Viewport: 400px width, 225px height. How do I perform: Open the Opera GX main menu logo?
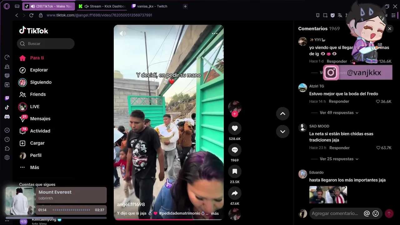[x=7, y=6]
